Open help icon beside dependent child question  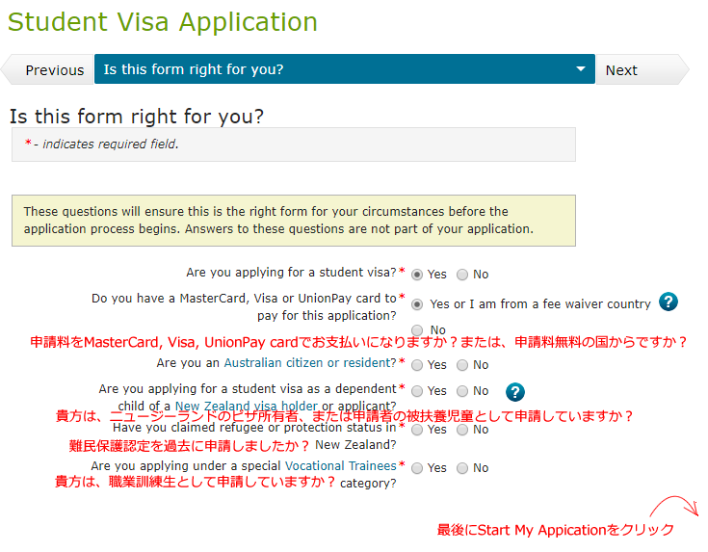pos(514,392)
